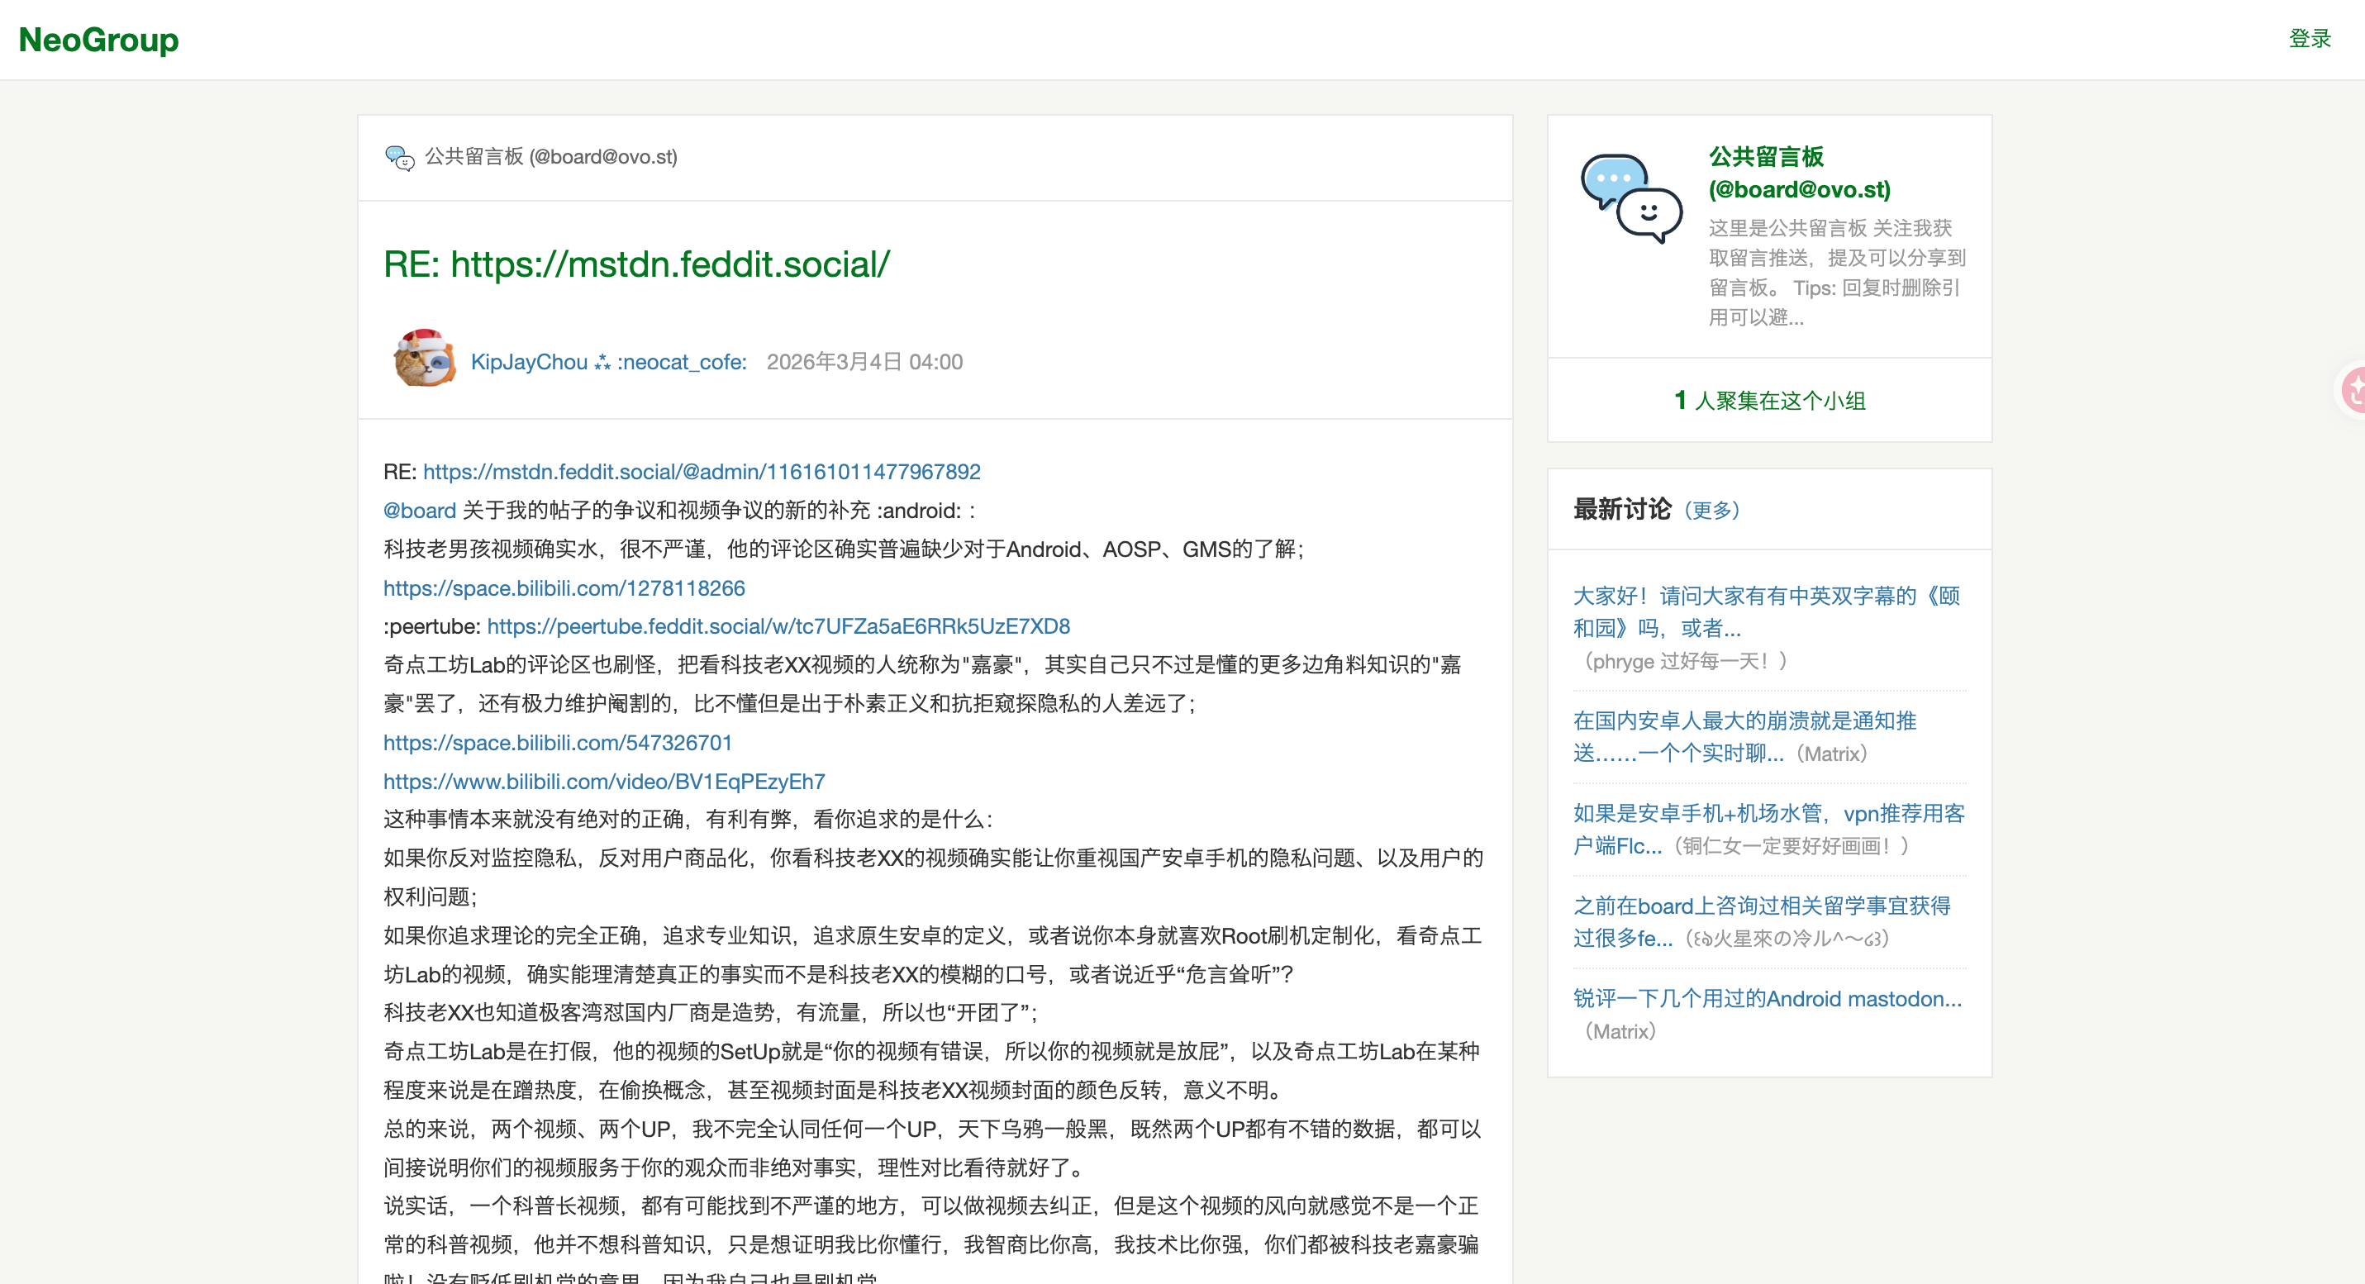Click small chat bubble icon in breadcrumb
Image resolution: width=2365 pixels, height=1284 pixels.
point(399,157)
